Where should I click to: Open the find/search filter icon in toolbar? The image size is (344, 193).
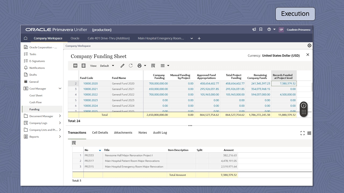(x=153, y=66)
